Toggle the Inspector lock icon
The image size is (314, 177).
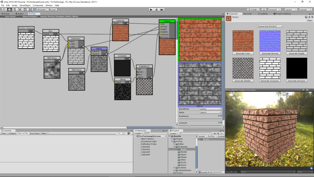coord(310,14)
